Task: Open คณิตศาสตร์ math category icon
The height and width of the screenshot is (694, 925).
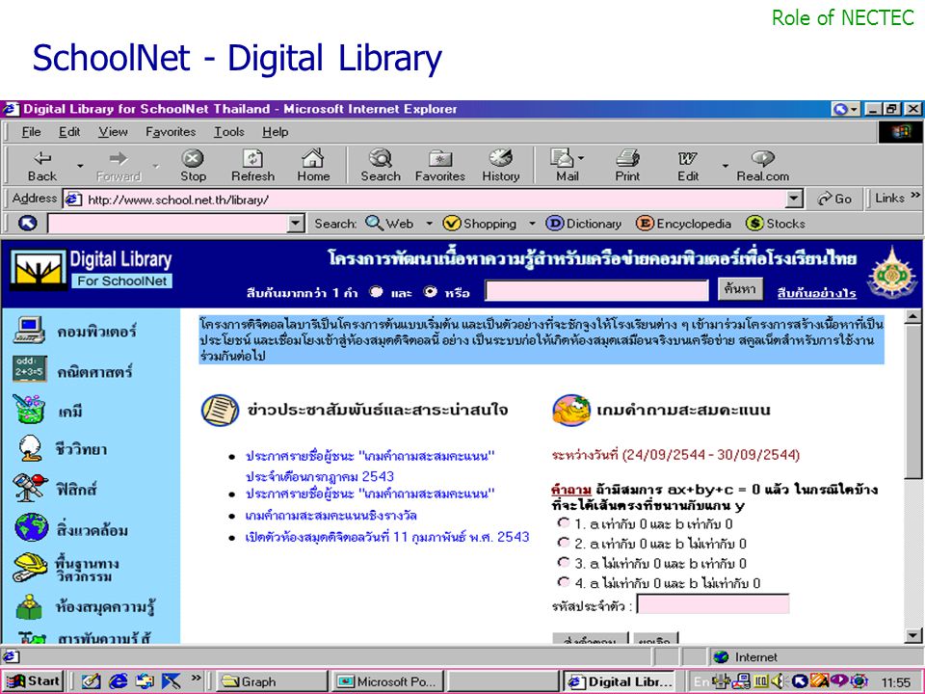Action: (x=30, y=369)
